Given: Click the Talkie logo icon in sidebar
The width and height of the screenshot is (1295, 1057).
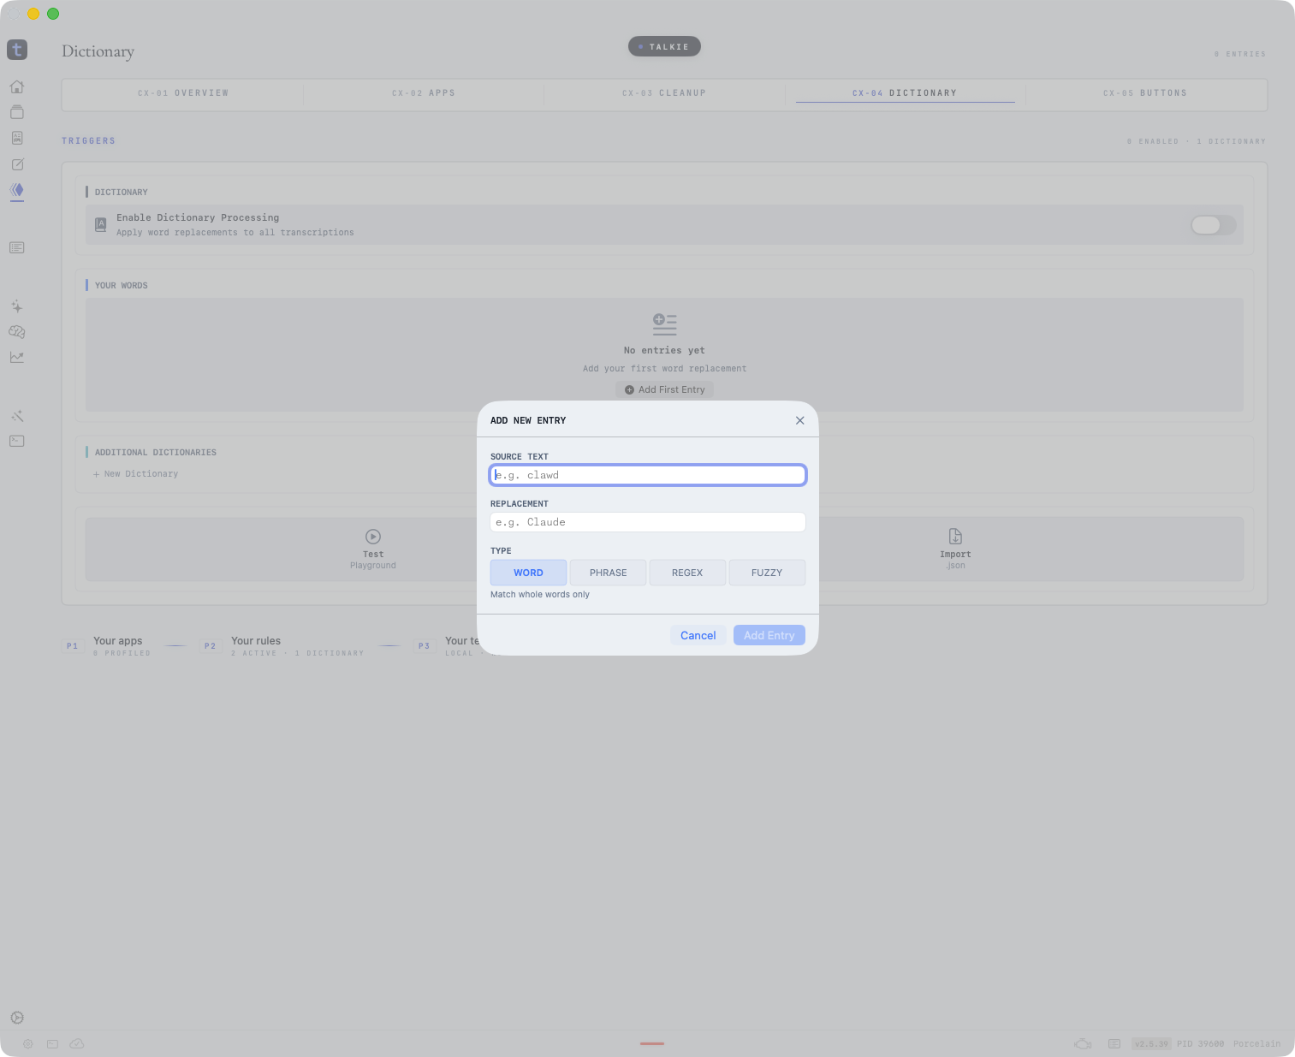Looking at the screenshot, I should coord(17,50).
